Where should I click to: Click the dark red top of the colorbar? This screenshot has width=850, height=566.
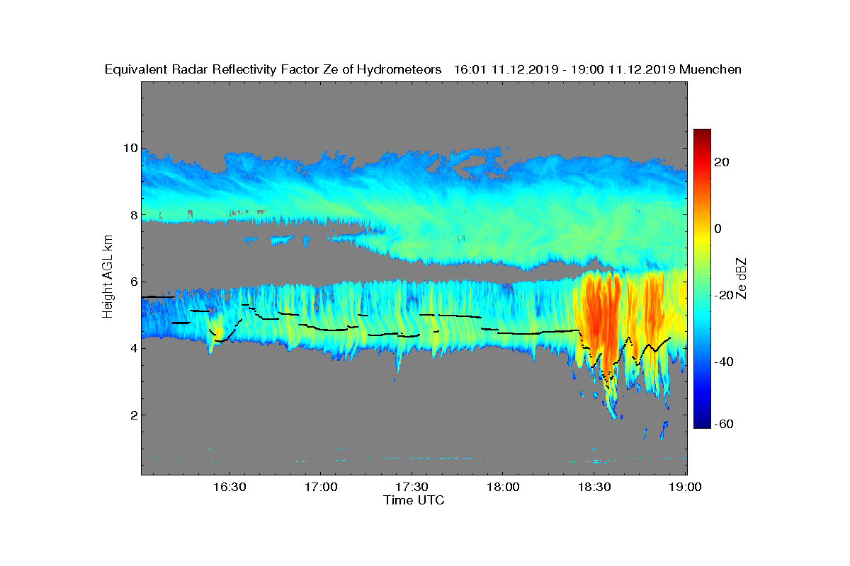pos(702,134)
